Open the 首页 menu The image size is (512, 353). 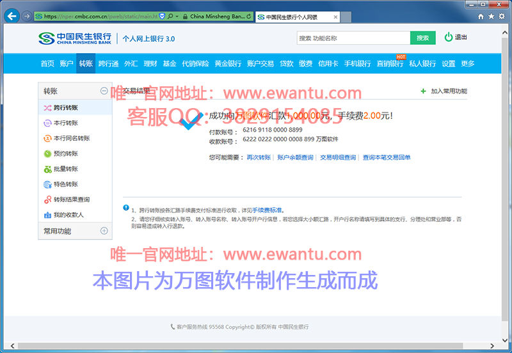[x=47, y=63]
